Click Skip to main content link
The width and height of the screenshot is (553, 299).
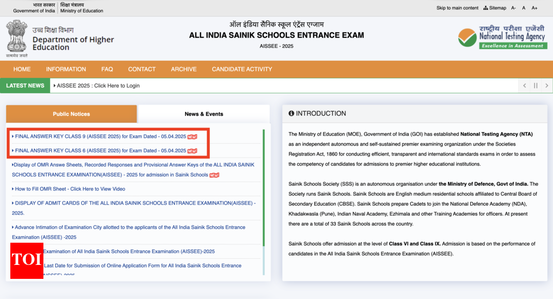(457, 8)
